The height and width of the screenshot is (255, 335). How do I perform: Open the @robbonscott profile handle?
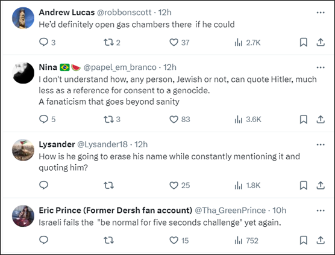(124, 13)
